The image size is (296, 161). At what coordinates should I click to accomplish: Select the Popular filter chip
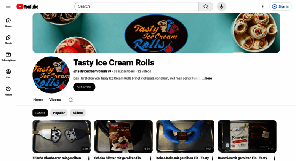(59, 113)
